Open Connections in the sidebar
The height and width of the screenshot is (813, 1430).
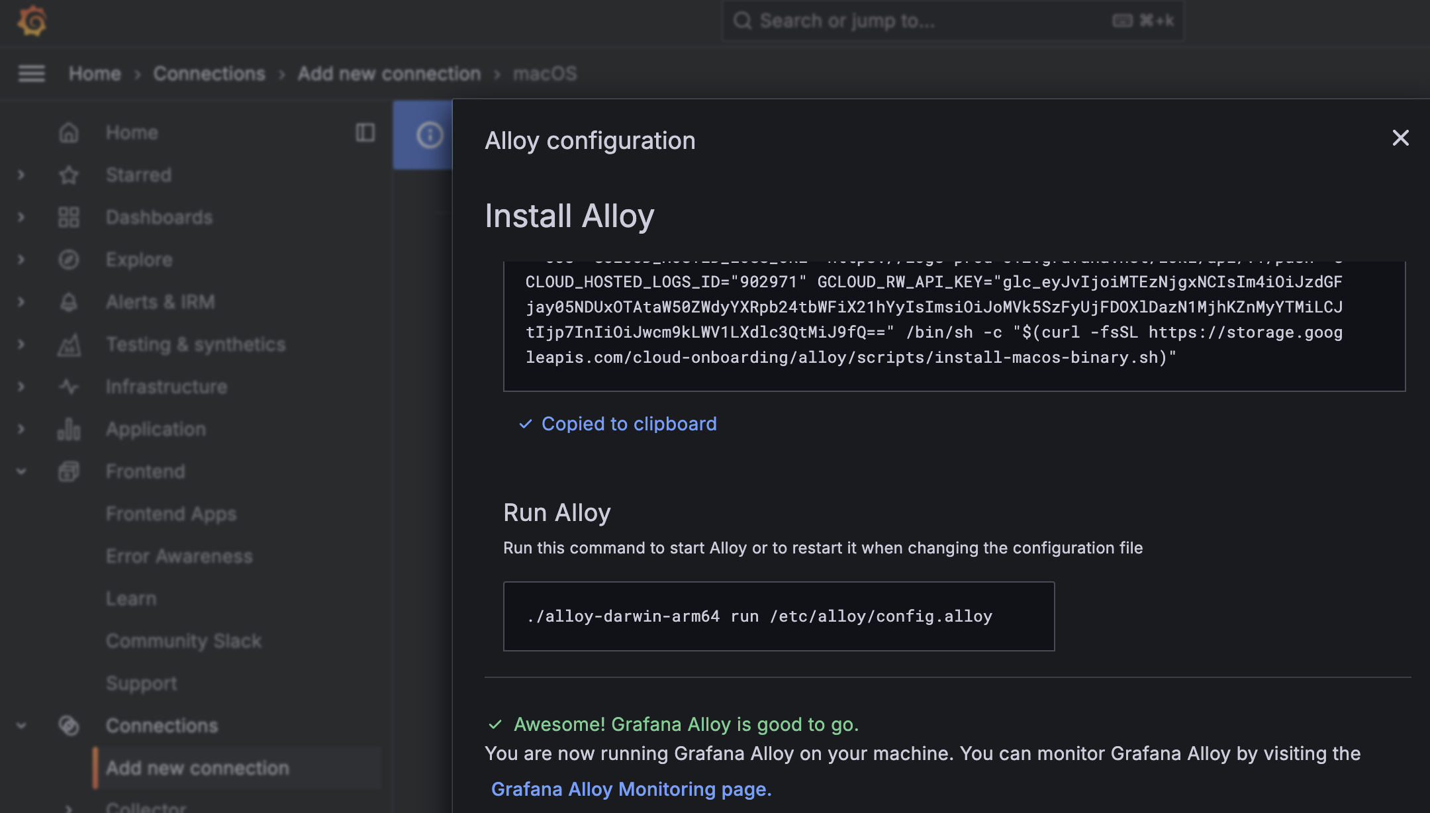[162, 726]
